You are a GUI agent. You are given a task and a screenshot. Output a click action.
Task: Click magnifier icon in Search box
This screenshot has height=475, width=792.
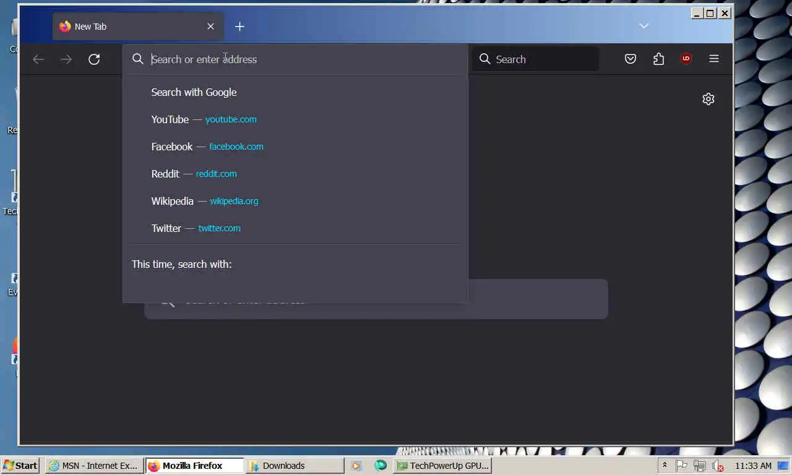485,59
